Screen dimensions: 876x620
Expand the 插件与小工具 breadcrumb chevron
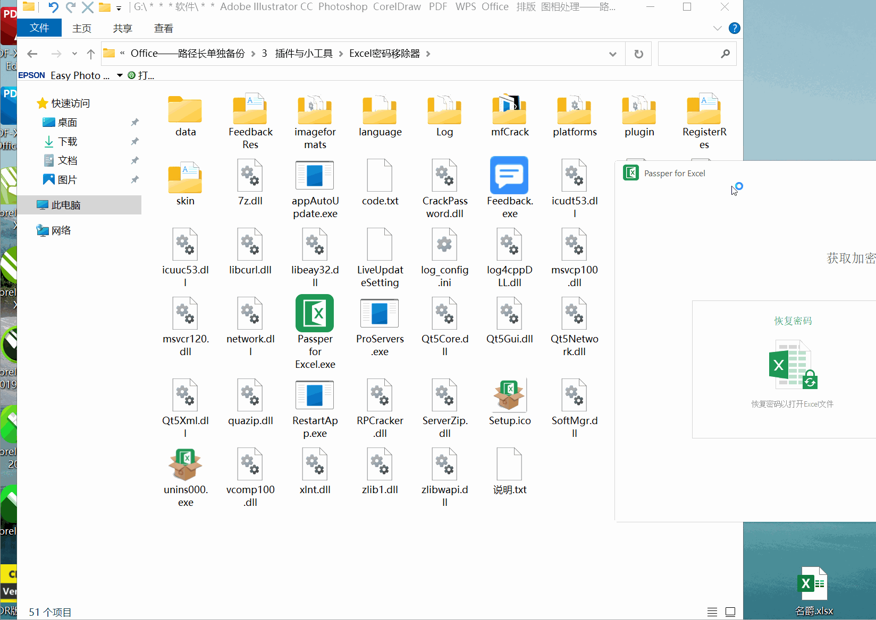tap(341, 54)
